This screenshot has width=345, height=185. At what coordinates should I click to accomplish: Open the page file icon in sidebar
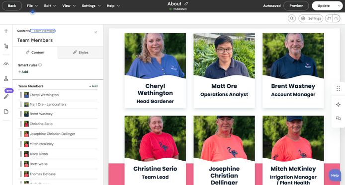6,112
